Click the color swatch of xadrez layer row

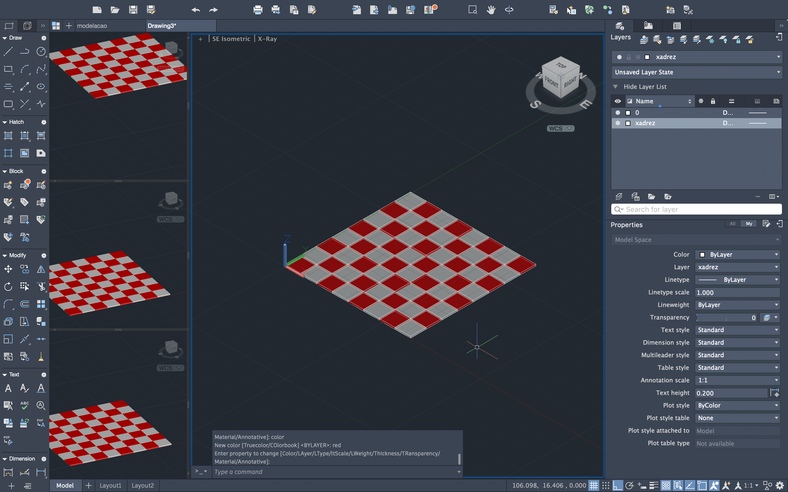coord(628,123)
